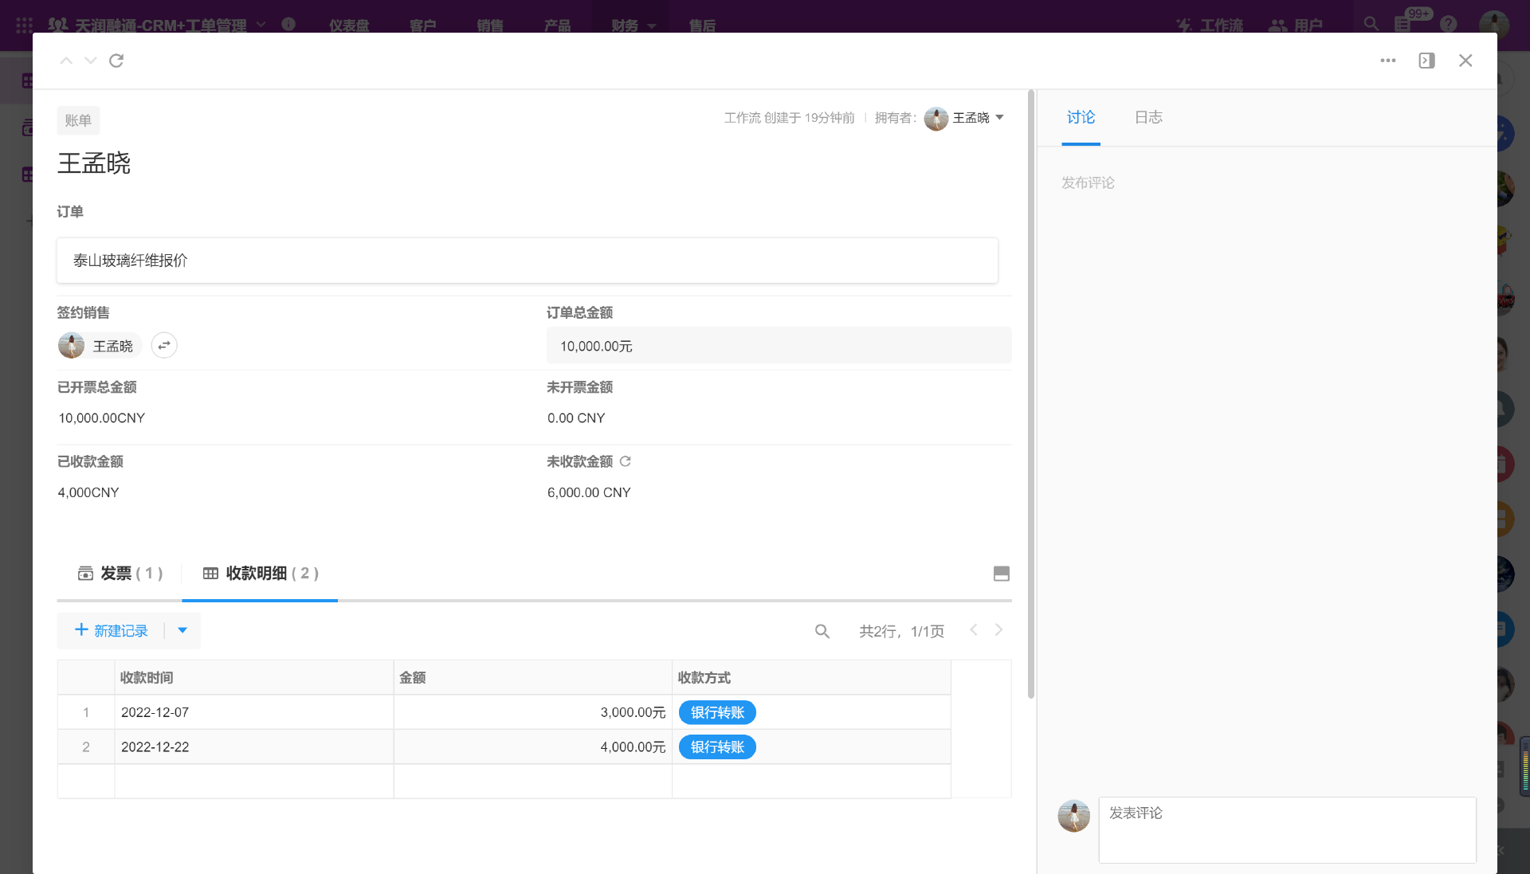Go to previous page of 收款明细

click(x=974, y=630)
